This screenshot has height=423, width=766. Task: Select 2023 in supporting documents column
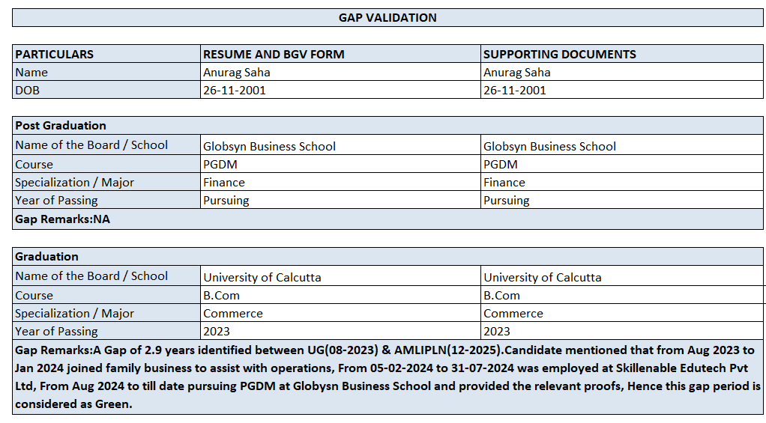(497, 332)
